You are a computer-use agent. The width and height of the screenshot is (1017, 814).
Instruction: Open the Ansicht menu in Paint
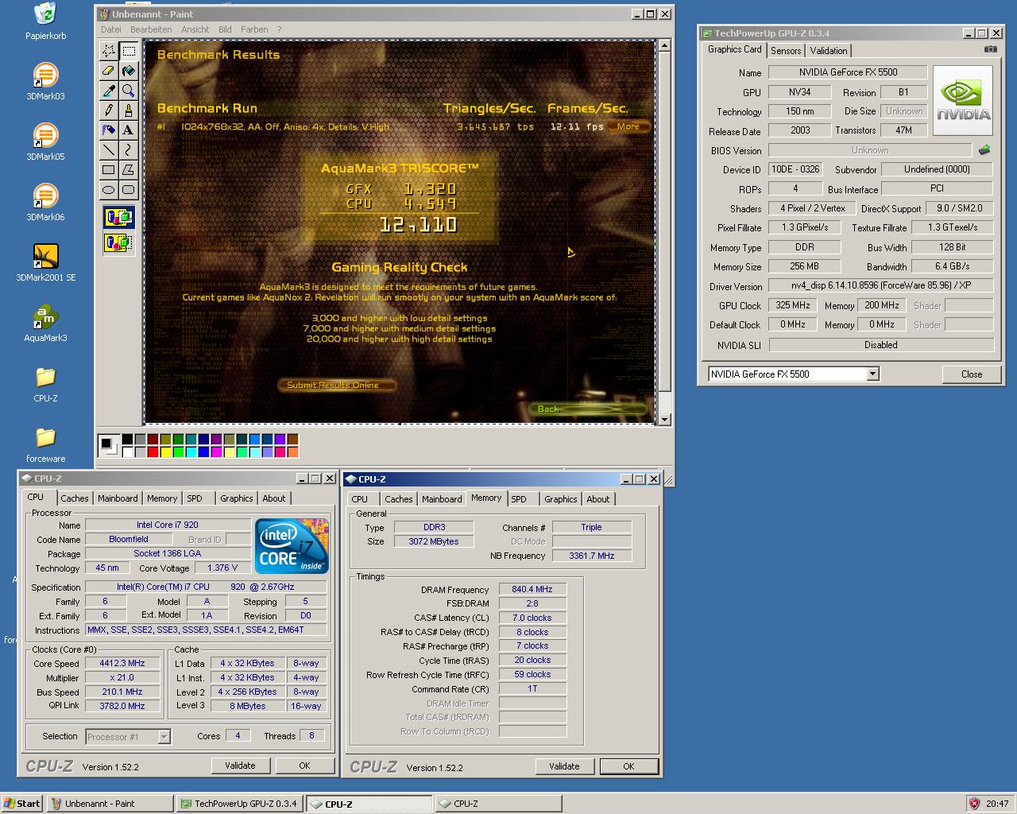[x=195, y=29]
